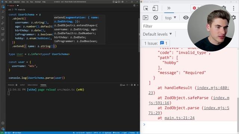Open the Live Share view in activity bar
239x134 pixels.
[3, 40]
